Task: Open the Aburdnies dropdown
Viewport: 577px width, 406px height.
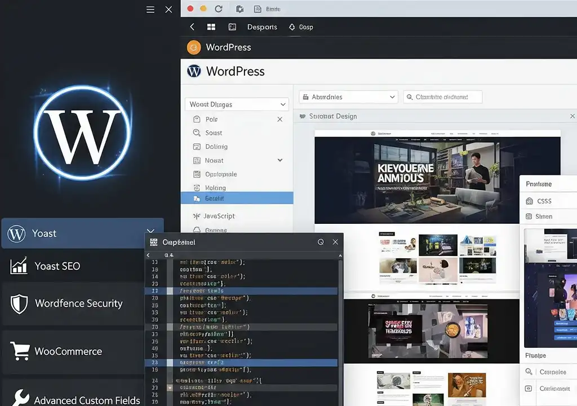Action: point(349,97)
